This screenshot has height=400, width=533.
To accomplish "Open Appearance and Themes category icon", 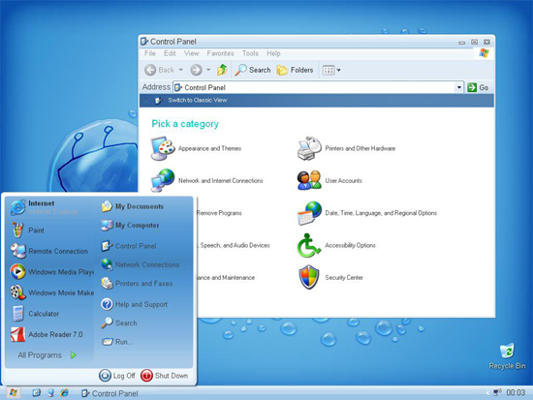I will coord(163,148).
